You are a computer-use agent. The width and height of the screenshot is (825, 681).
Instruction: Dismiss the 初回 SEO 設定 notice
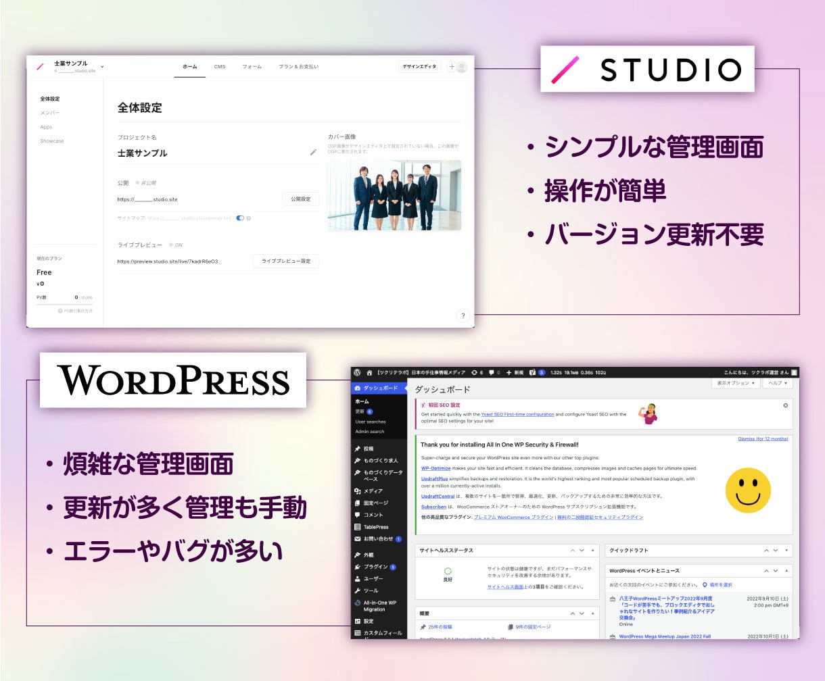click(786, 405)
